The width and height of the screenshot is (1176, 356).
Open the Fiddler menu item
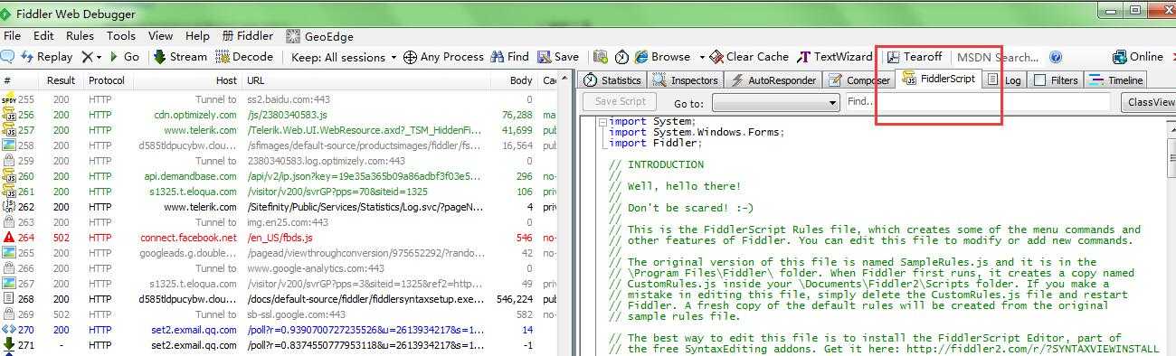(x=248, y=36)
